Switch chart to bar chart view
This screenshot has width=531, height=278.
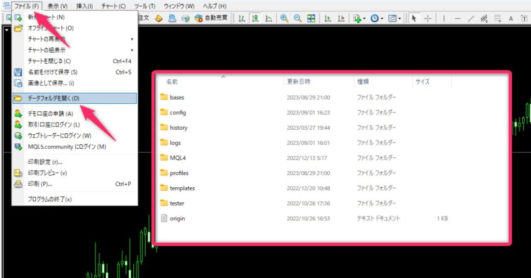tap(242, 18)
